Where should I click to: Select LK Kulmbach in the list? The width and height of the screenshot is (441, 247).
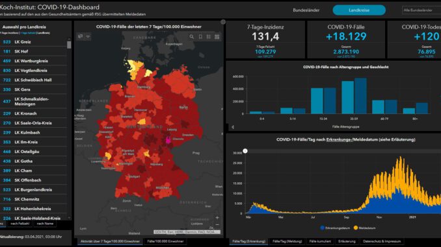33,132
